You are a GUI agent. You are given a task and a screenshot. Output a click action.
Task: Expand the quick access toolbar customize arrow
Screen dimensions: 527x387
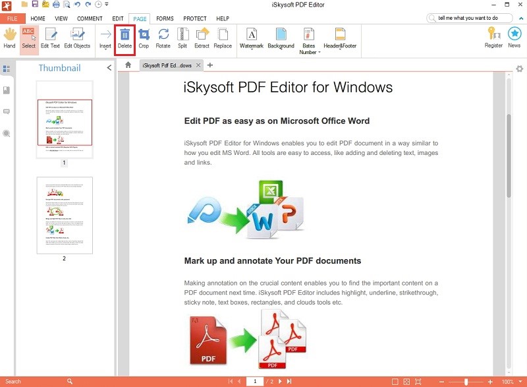click(x=107, y=5)
